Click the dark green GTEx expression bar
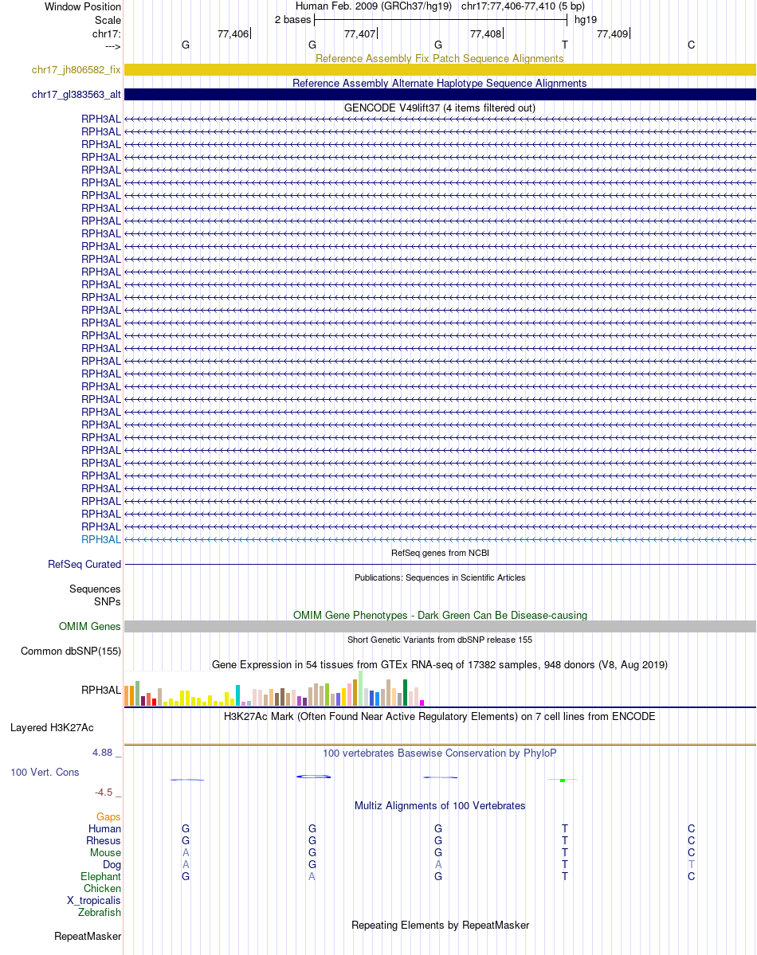 click(406, 693)
